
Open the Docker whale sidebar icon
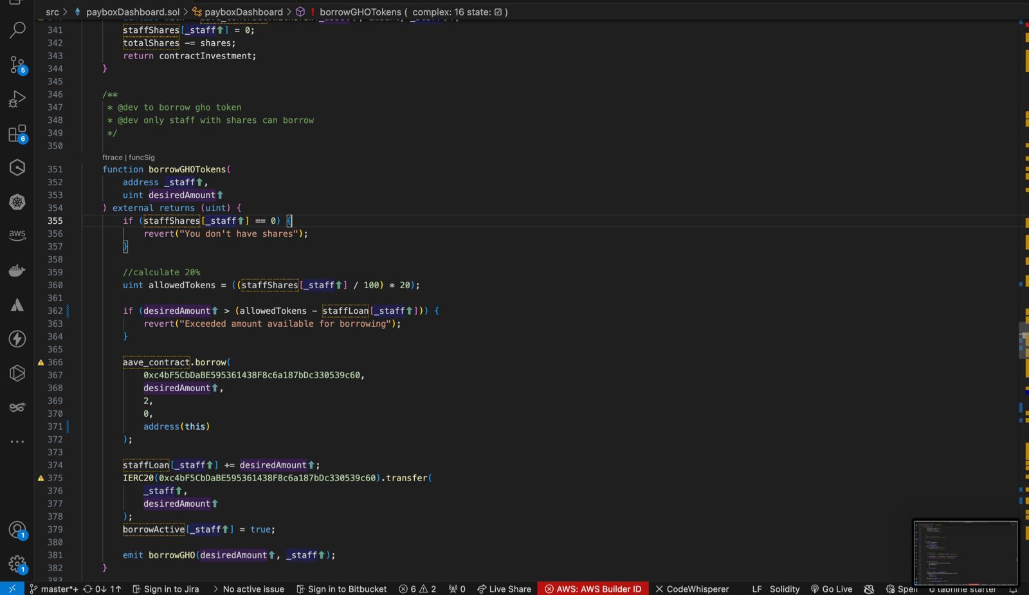[x=17, y=270]
